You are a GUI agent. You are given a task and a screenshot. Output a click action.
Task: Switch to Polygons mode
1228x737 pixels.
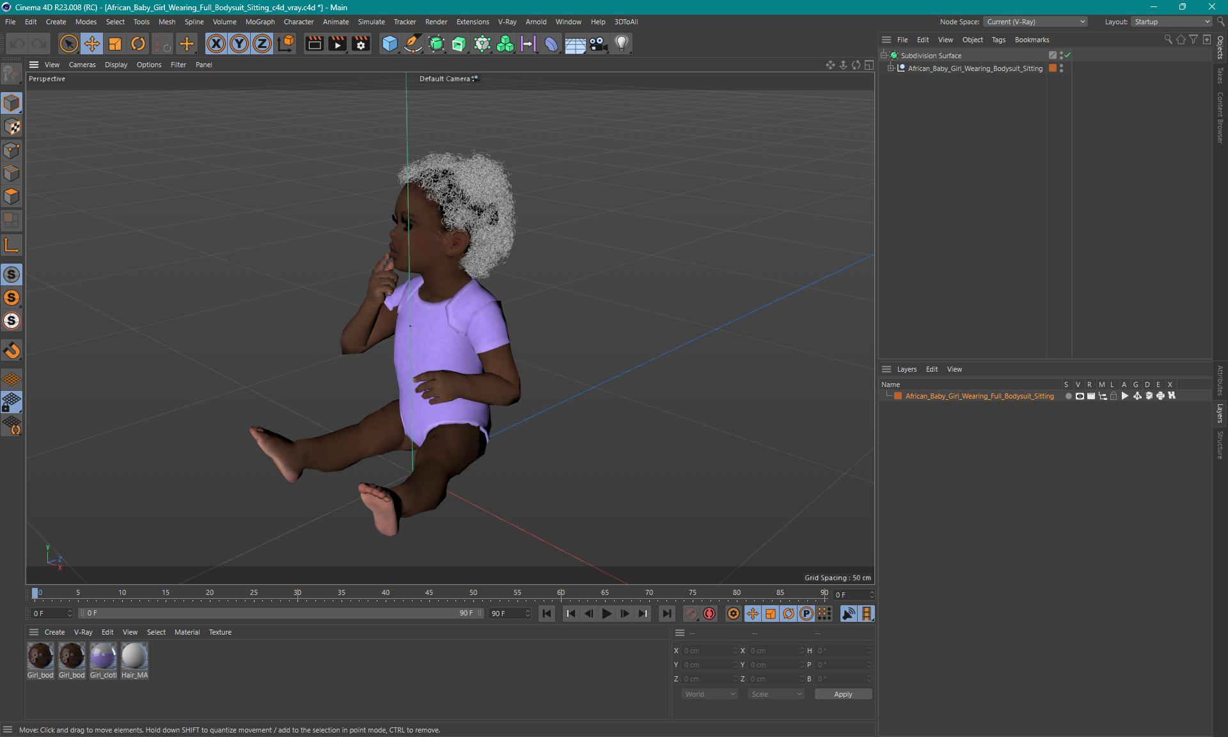tap(12, 196)
